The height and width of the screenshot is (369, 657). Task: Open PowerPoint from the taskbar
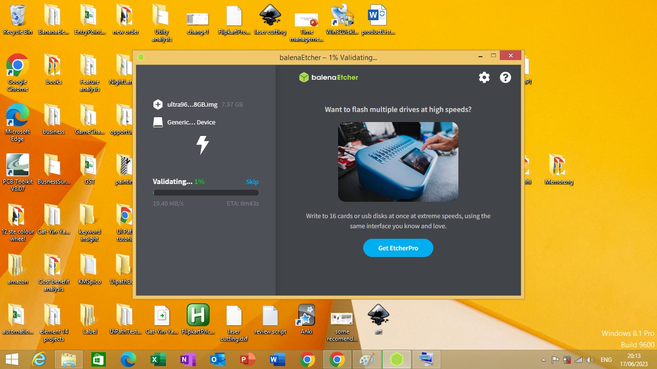pos(248,359)
